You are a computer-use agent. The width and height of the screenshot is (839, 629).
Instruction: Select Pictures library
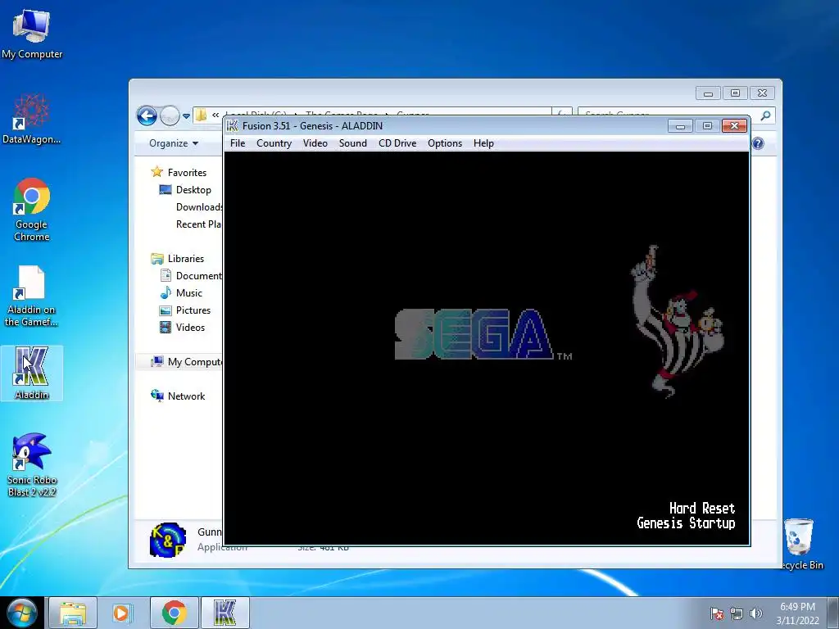coord(193,310)
